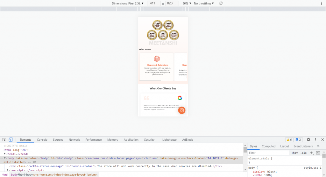Open device toolbar three-dot menu
326x177 pixels.
pyautogui.click(x=322, y=3)
